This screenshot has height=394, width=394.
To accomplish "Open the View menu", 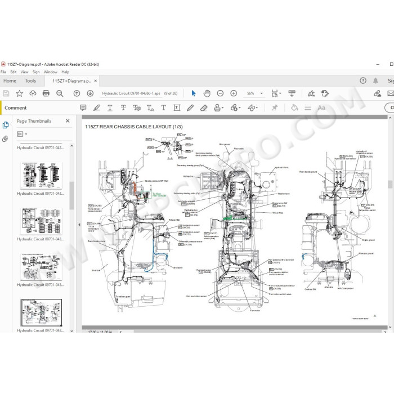I will click(24, 72).
